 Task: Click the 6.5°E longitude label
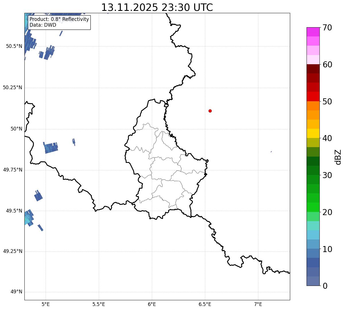(205, 304)
